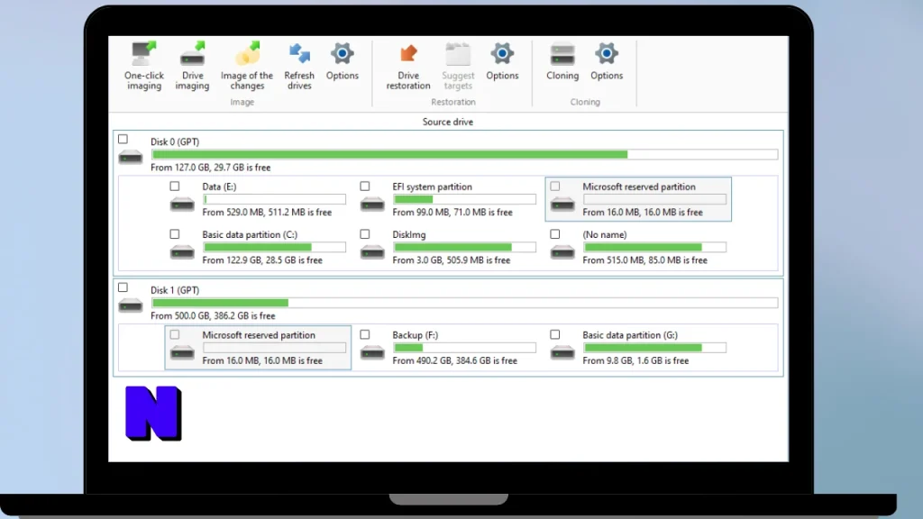The image size is (923, 519).
Task: Click Basic data partition (C:) drive icon
Action: [182, 252]
